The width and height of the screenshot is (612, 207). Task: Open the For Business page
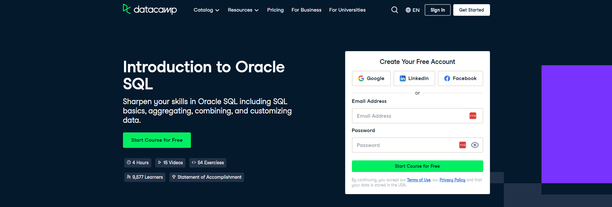[x=306, y=10]
